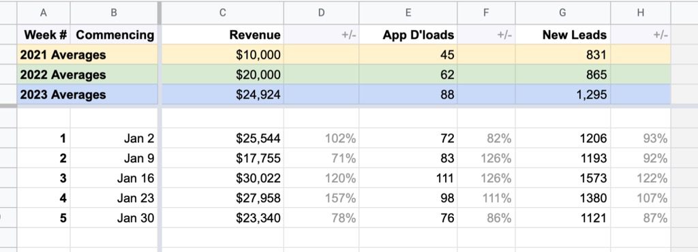Click the 111 app downloads cell
This screenshot has width=698, height=252.
pos(408,178)
